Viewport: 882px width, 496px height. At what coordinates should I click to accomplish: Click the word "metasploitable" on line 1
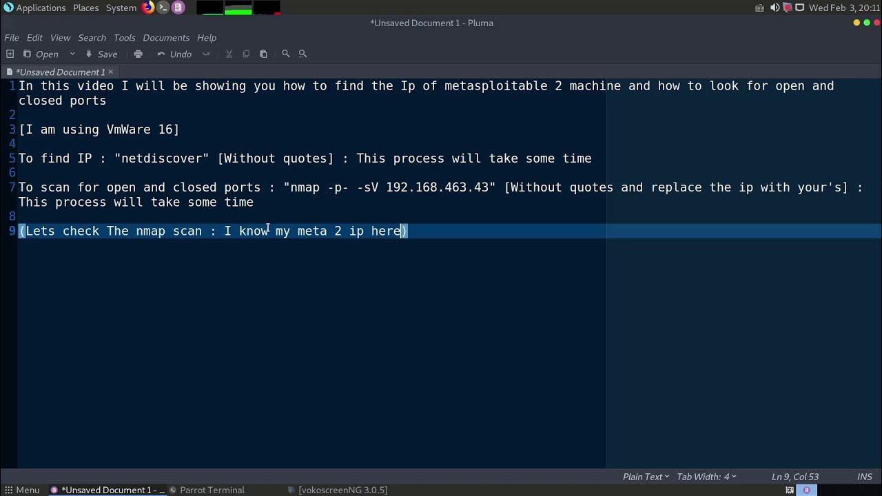pyautogui.click(x=495, y=86)
